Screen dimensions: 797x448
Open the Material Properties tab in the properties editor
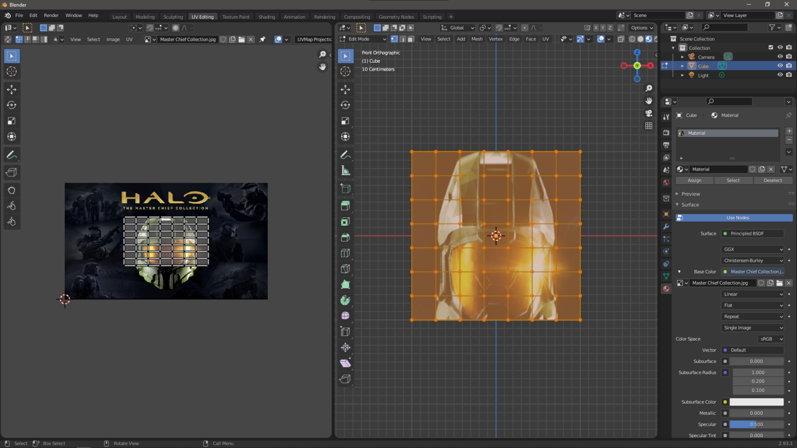(666, 288)
